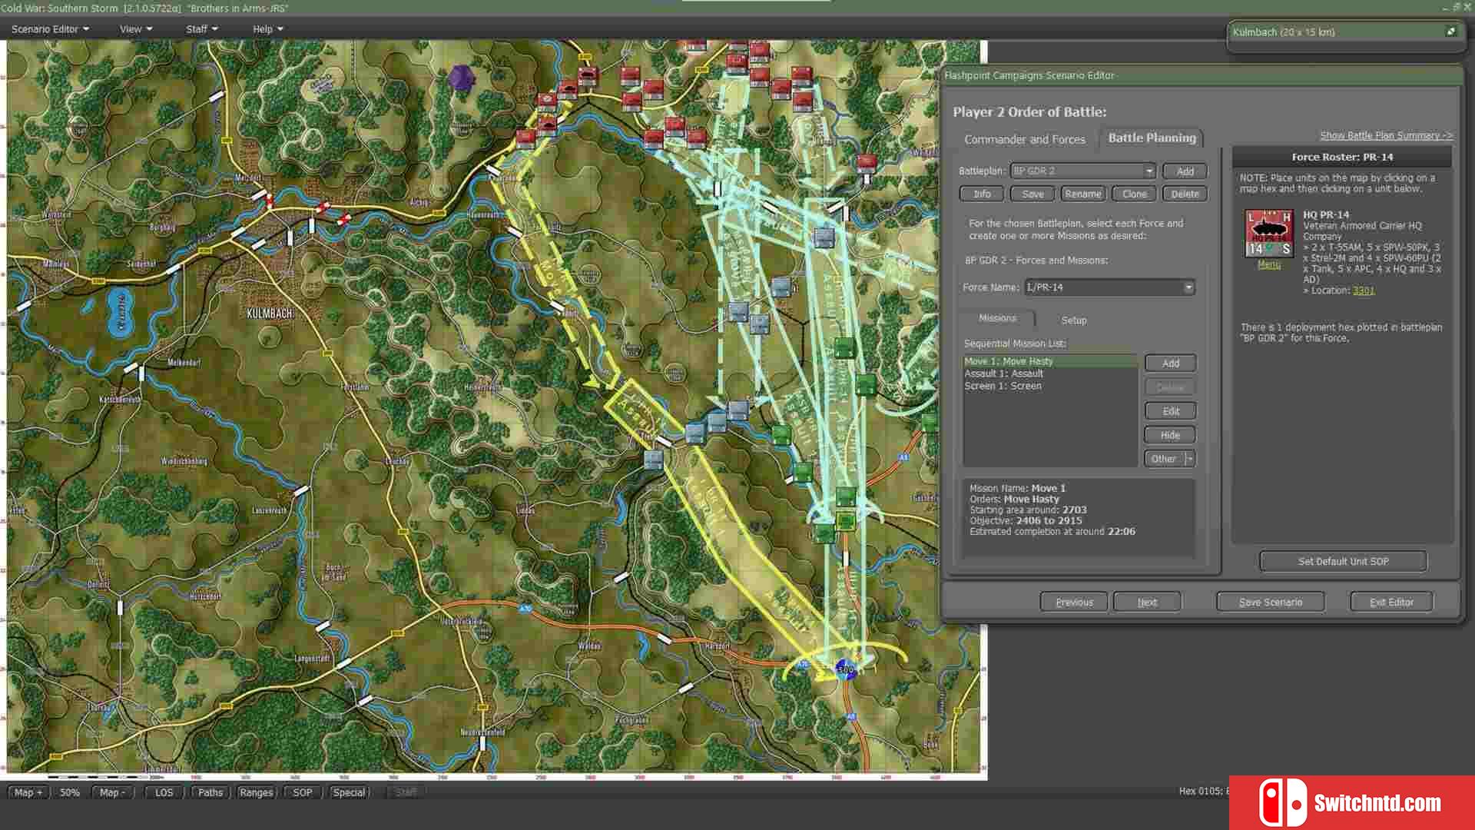Select Move 1: Move Hasty mission
Image resolution: width=1475 pixels, height=830 pixels.
click(1049, 361)
